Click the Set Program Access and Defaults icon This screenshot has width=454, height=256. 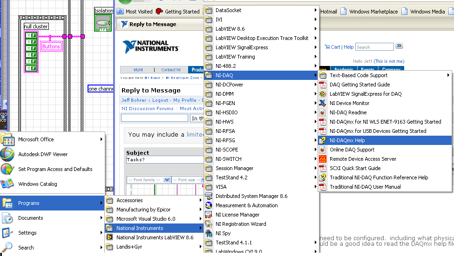[x=7, y=169]
